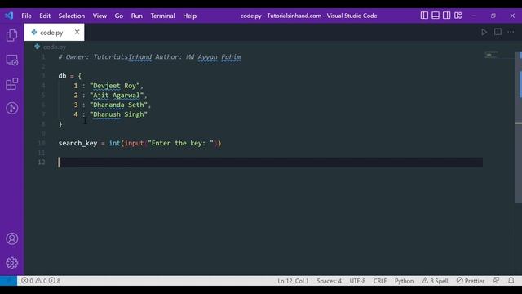This screenshot has height=294, width=522.
Task: Open Remote Explorer in activity bar
Action: coord(11,60)
